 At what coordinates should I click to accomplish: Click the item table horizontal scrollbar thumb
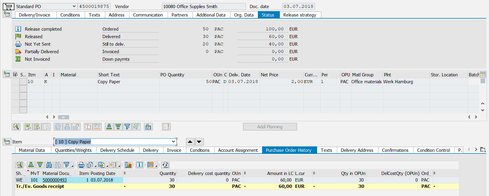coord(63,117)
